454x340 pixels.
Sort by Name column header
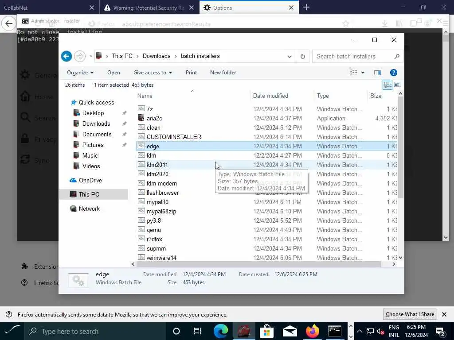pos(192,96)
